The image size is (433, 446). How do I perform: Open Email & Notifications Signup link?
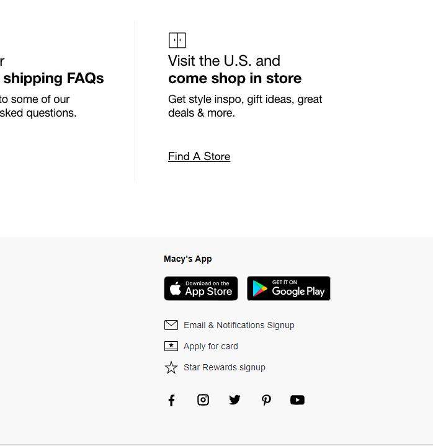[x=239, y=325]
